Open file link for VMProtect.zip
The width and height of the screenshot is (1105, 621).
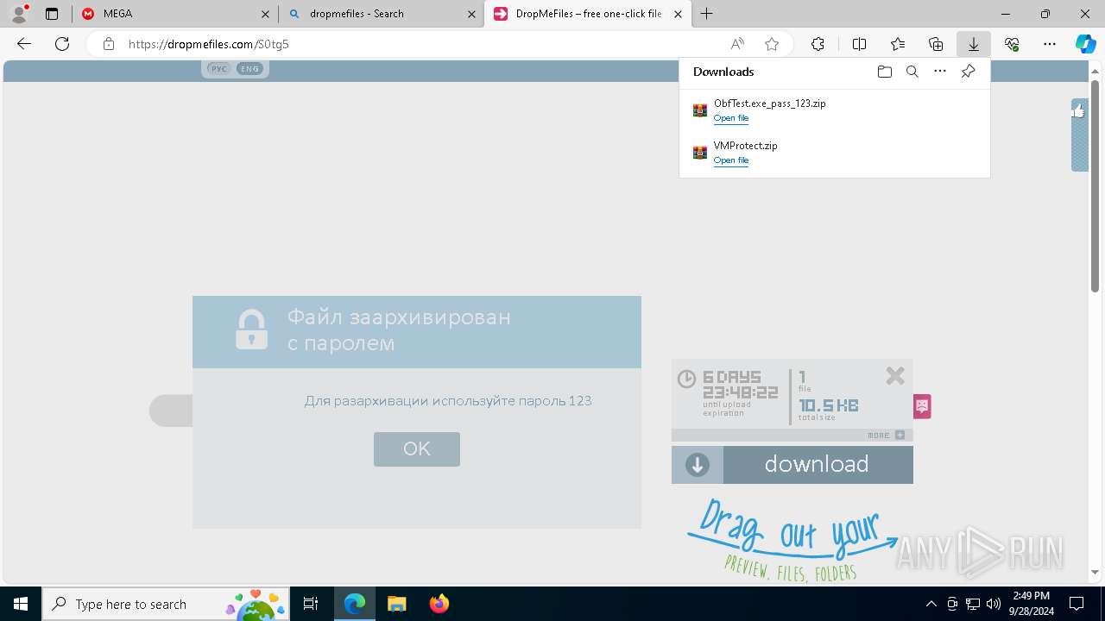coord(731,160)
